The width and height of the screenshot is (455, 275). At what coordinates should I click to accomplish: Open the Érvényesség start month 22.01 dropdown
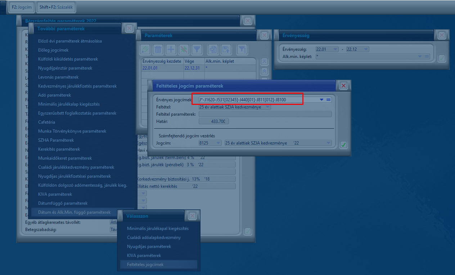click(335, 49)
